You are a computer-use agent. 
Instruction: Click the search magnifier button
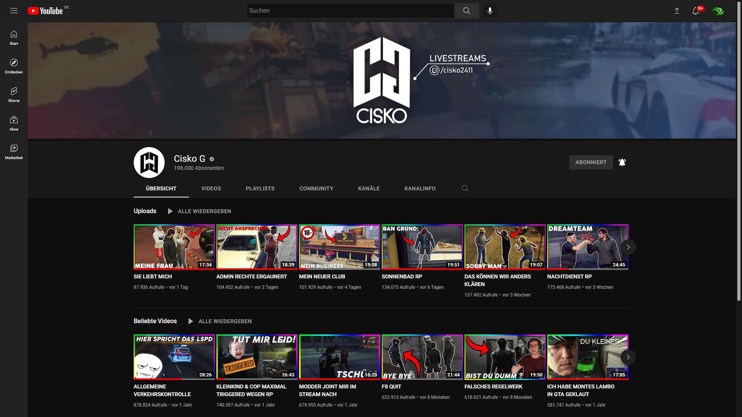466,11
